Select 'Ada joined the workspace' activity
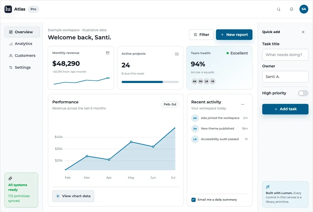Screen dimensions: 313x212 pos(220,118)
